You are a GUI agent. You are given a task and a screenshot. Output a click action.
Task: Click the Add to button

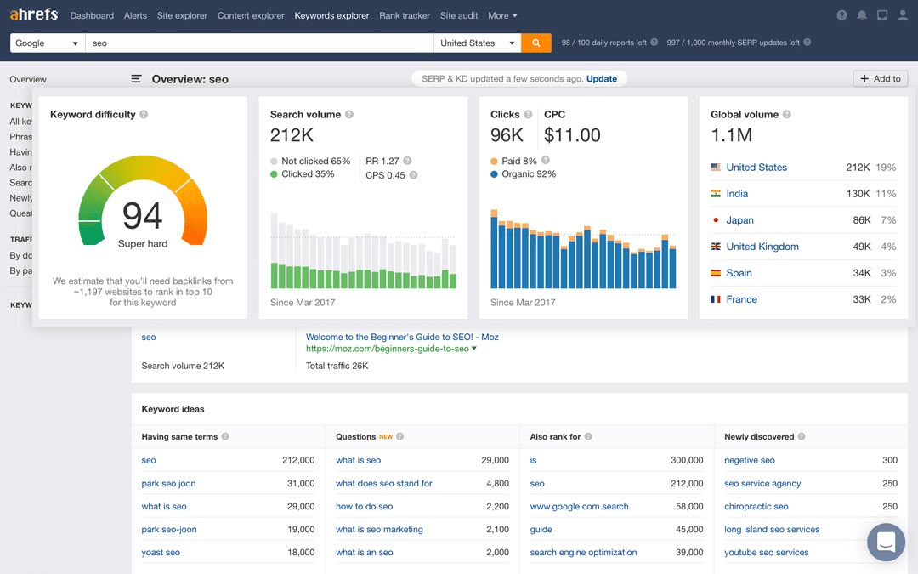pyautogui.click(x=880, y=78)
